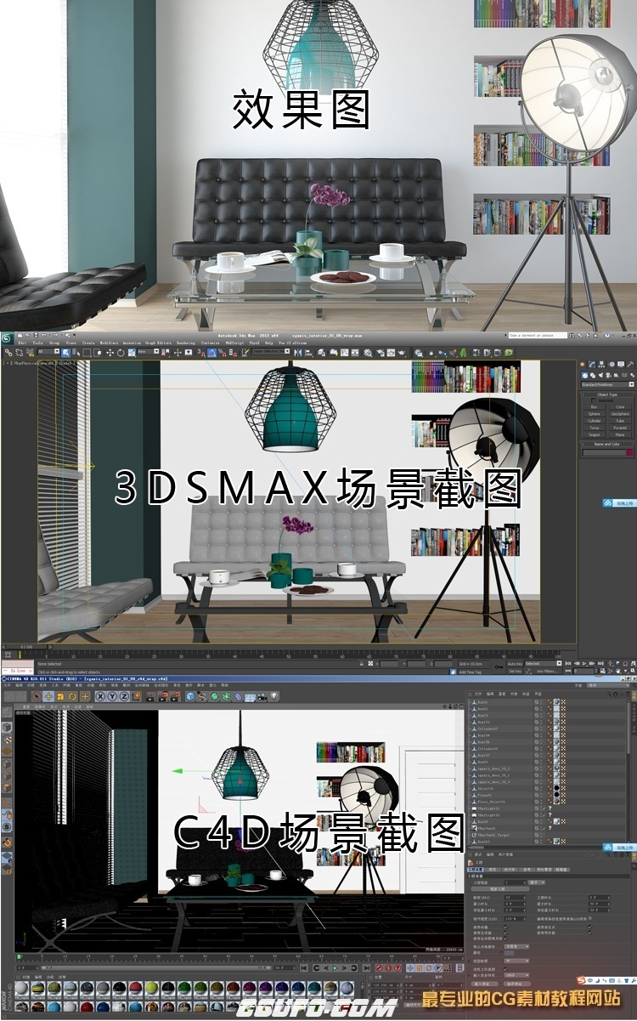
Task: Click the Z axis lock icon in Cinema 4D
Action: 124,696
